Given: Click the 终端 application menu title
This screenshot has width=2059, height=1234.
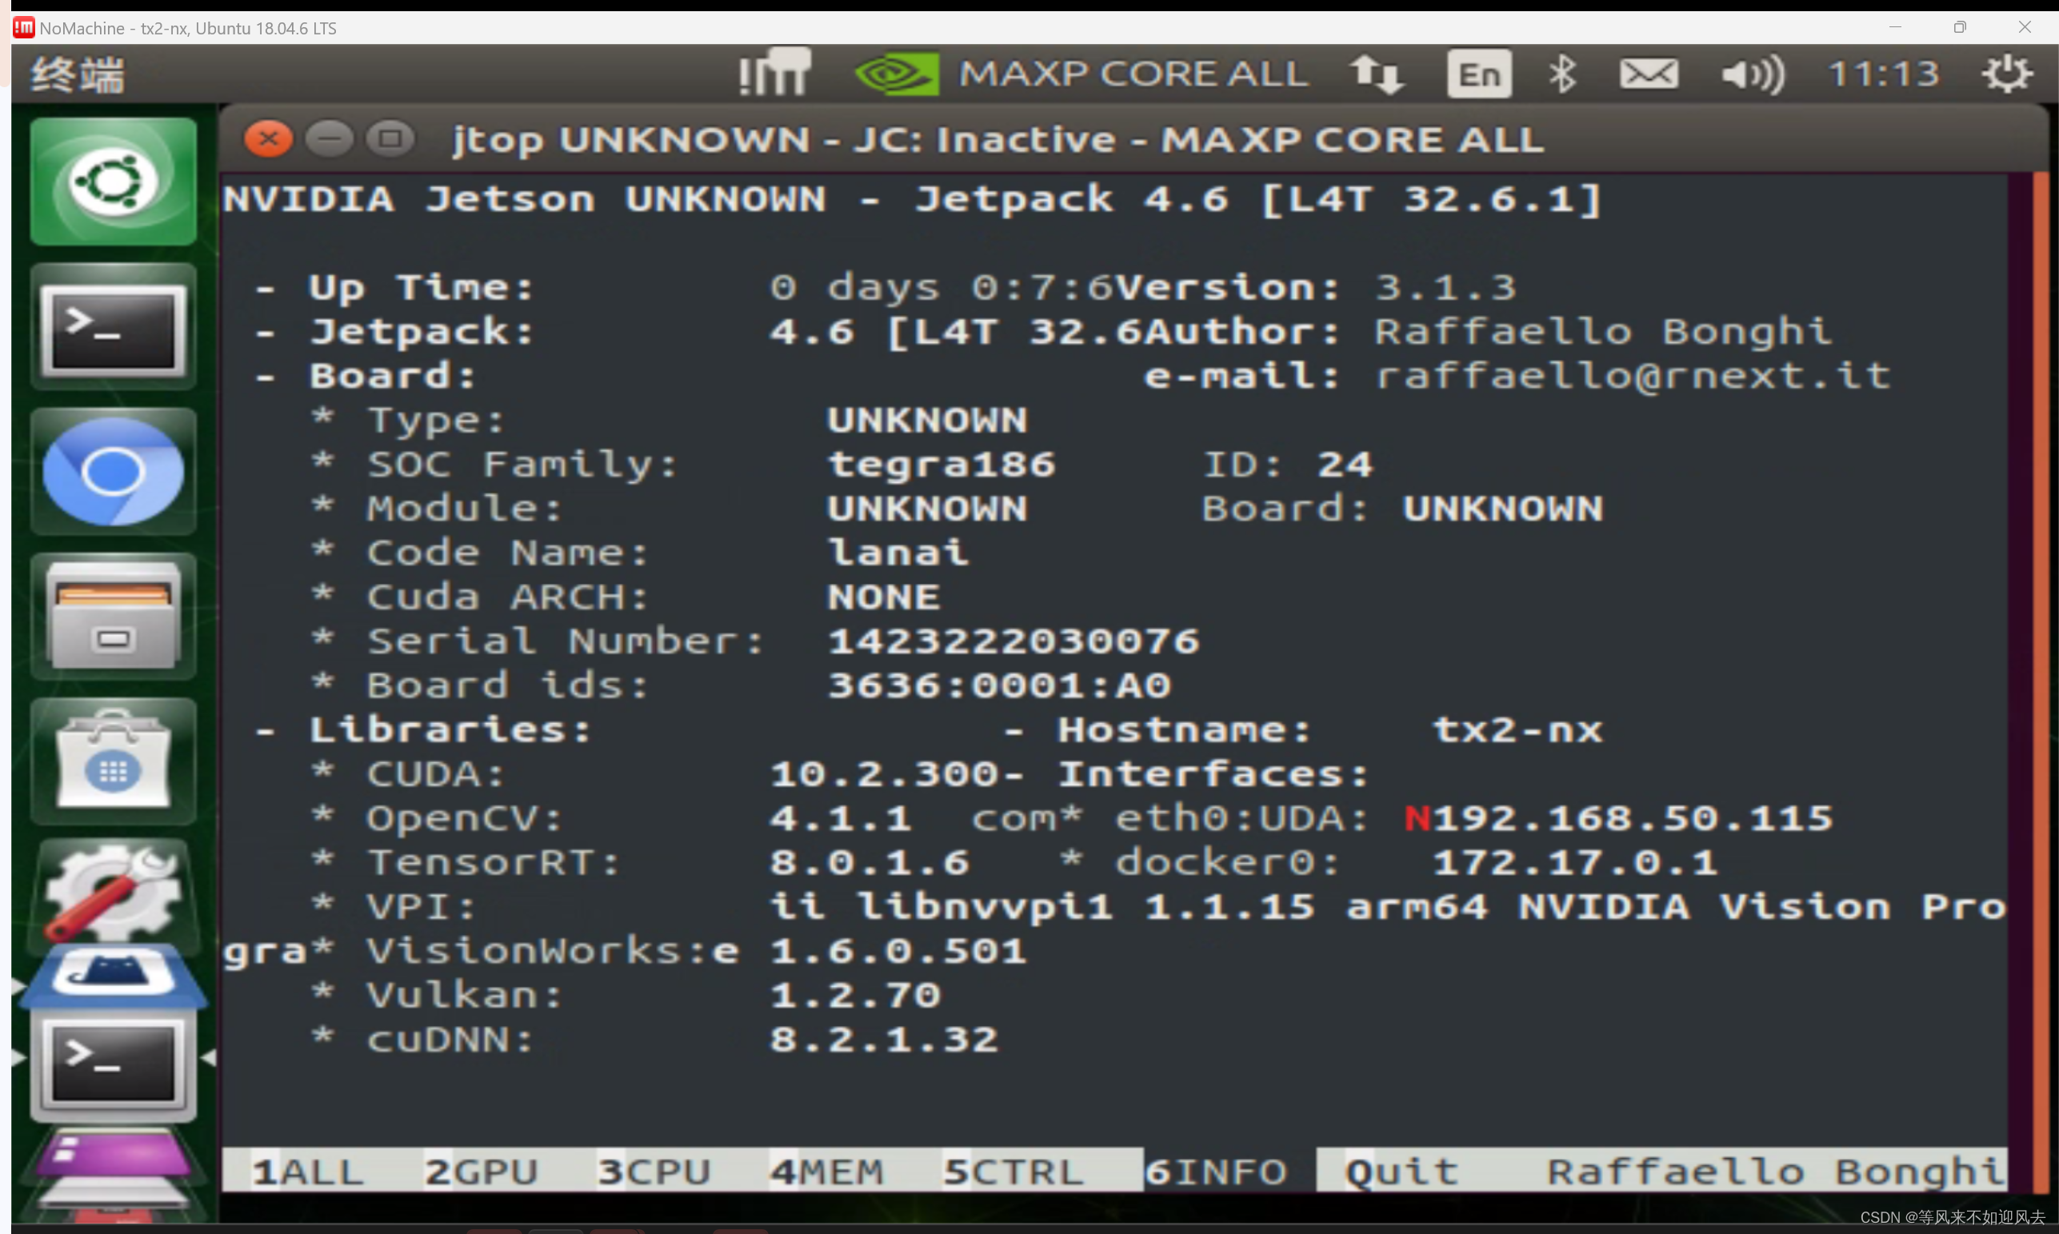Looking at the screenshot, I should 78,74.
